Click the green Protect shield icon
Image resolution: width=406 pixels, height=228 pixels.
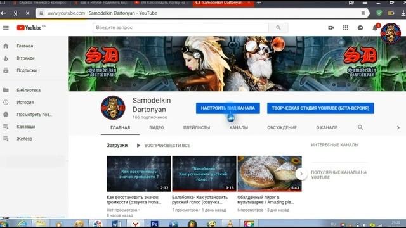click(x=379, y=13)
